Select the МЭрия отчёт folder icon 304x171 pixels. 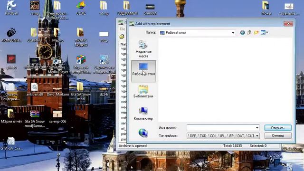(11, 116)
